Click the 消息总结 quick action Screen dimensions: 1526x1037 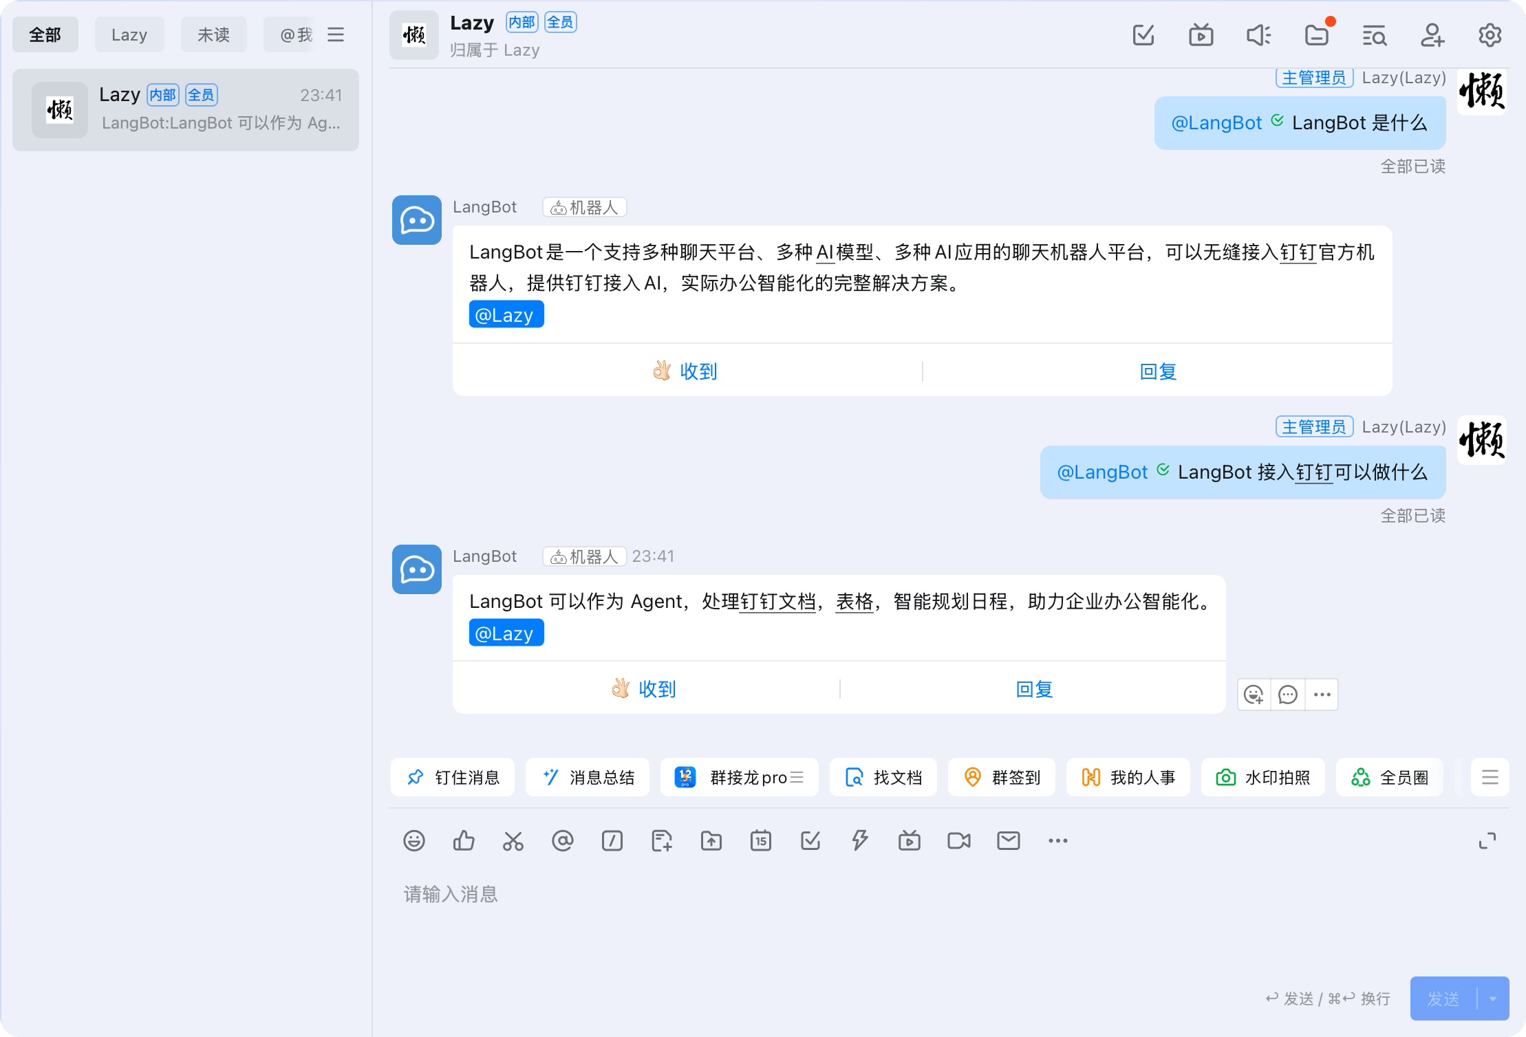tap(588, 777)
